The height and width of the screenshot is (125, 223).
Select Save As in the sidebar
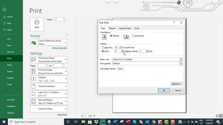10,52
